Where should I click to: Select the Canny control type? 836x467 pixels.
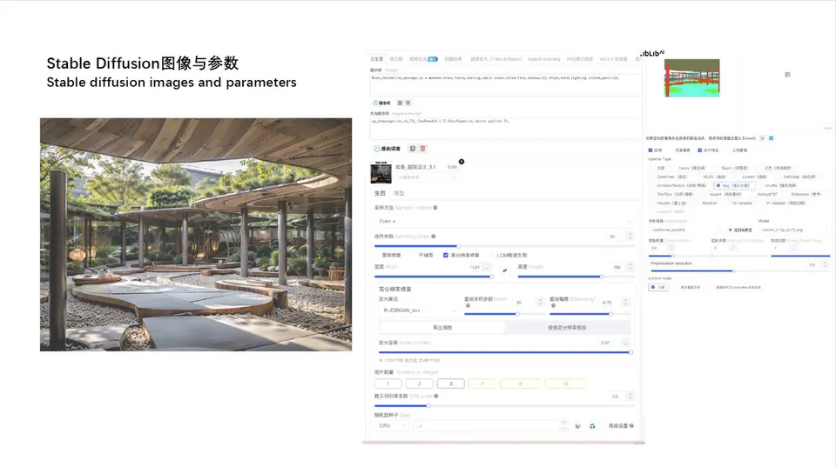pos(691,168)
